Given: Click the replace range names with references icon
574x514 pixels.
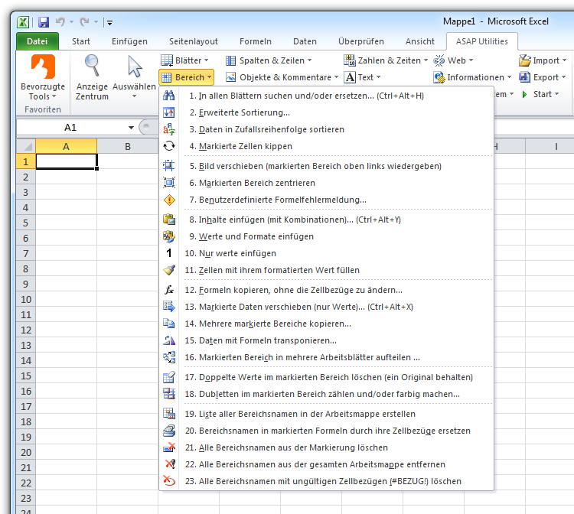Looking at the screenshot, I should 169,431.
